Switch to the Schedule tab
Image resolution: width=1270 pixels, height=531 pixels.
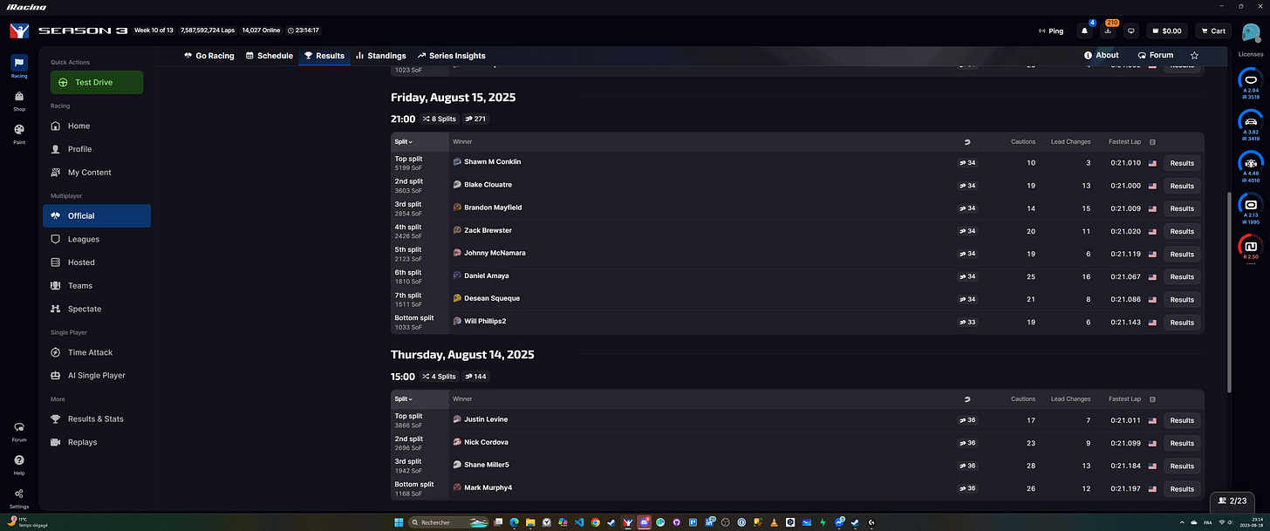tap(270, 55)
